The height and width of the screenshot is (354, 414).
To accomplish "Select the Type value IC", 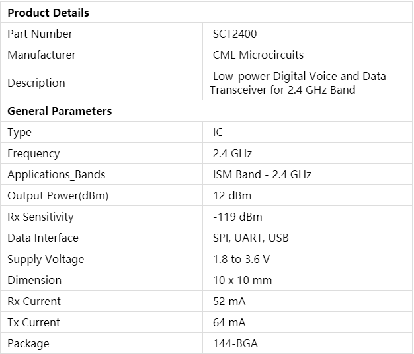I will coord(218,132).
